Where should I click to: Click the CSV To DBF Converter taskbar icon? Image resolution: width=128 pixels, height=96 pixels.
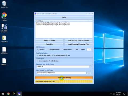coord(19,94)
